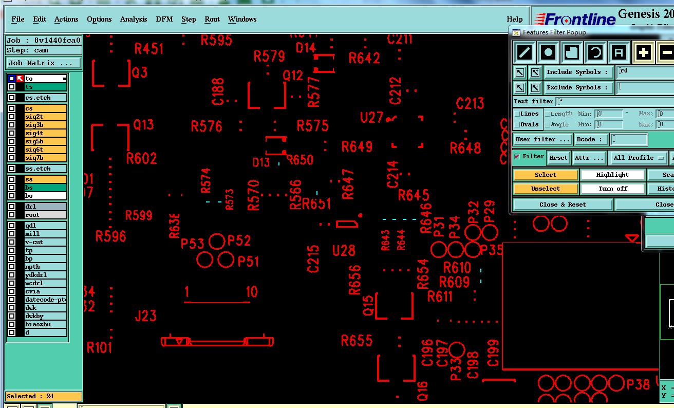The image size is (674, 408).
Task: Click the yellow Unselect button
Action: pyautogui.click(x=546, y=189)
